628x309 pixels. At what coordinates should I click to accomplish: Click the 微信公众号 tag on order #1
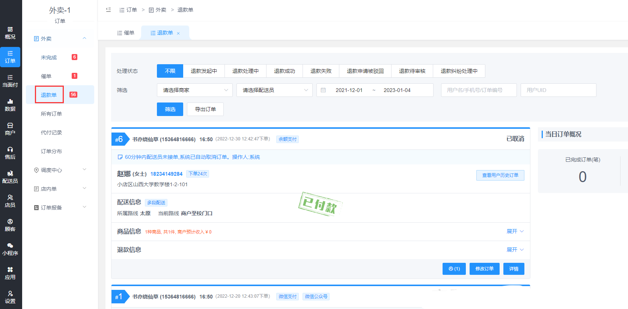coord(316,297)
